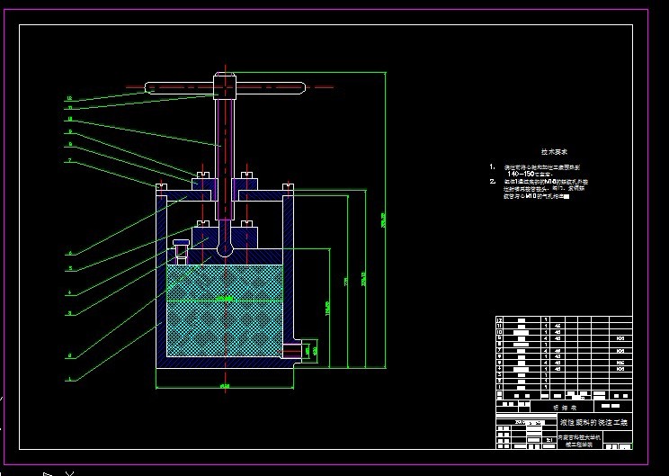The image size is (669, 476).
Task: Select balloon number 5 leader label
Action: click(x=70, y=268)
